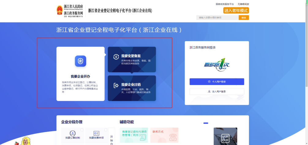Click the stamp icon in 我要公章刻制

(x=73, y=133)
